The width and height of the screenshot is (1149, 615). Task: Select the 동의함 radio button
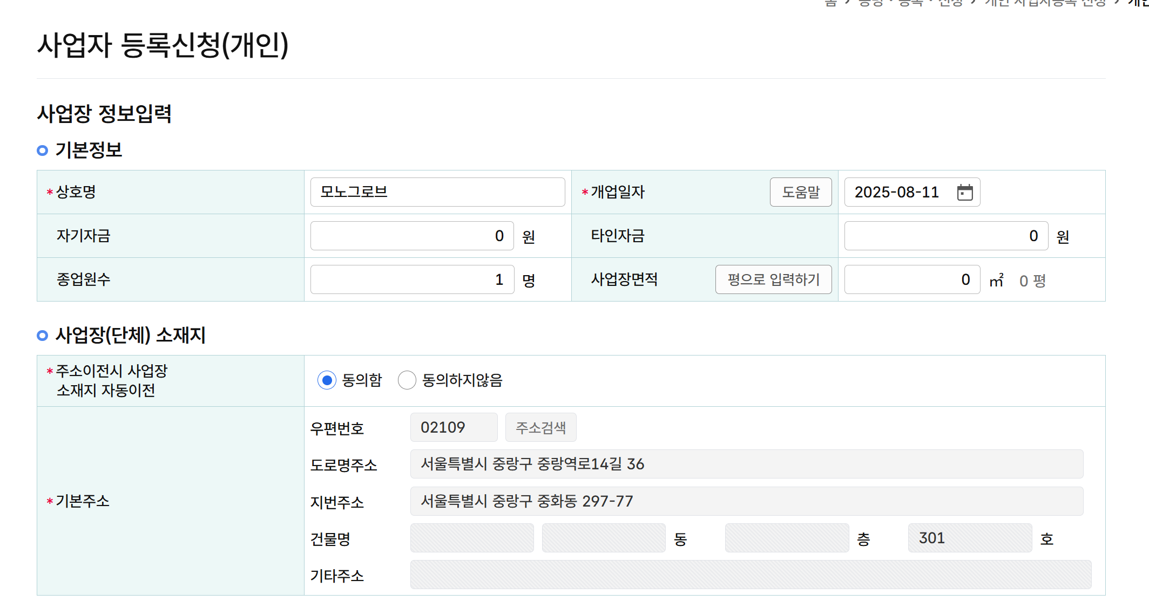point(326,380)
